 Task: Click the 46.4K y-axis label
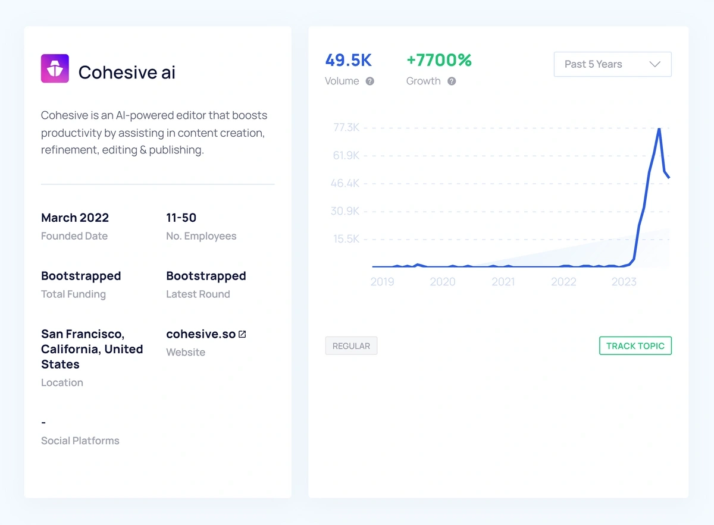point(345,183)
